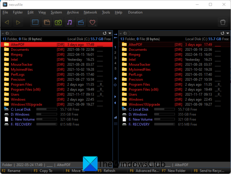Viewport: 231px width, 174px height.
Task: Switch to tab number 5 in center divider
Action: click(x=115, y=69)
